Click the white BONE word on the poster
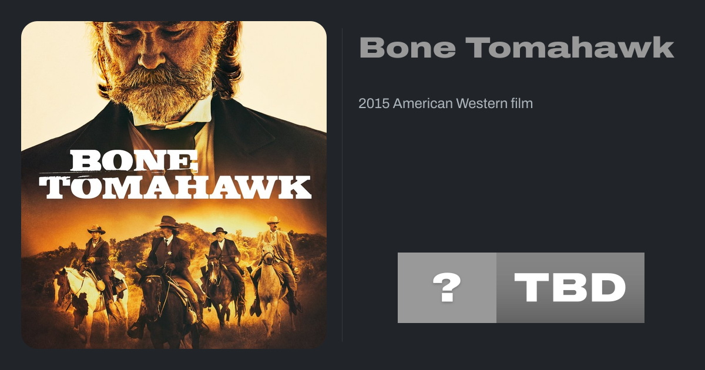 [134, 161]
